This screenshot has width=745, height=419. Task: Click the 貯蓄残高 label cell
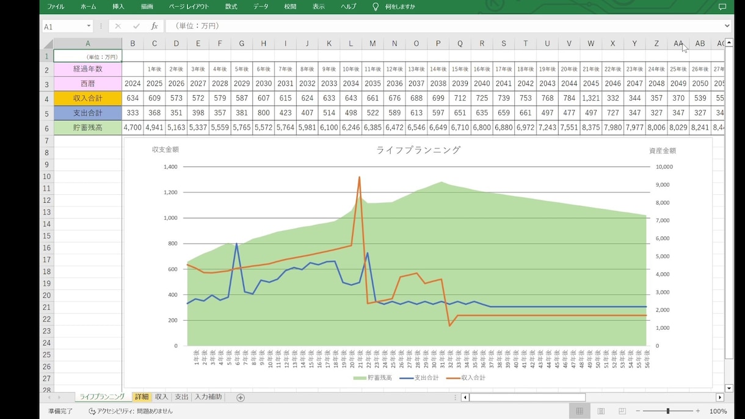coord(87,128)
